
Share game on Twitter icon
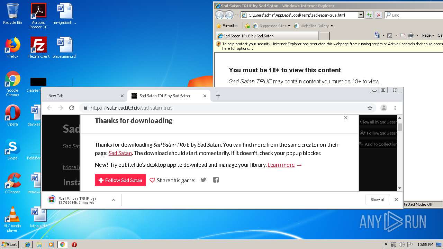(x=204, y=180)
